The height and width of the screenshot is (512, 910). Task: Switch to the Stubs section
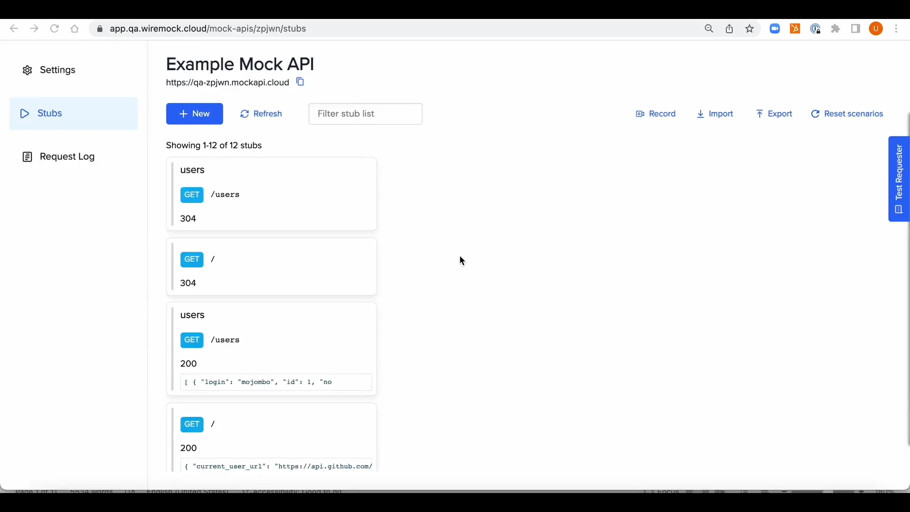tap(49, 113)
